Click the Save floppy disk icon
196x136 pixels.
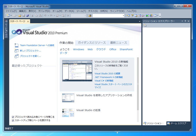point(24,16)
